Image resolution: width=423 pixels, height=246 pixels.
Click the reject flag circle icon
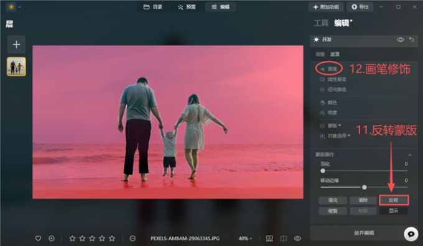click(x=52, y=239)
